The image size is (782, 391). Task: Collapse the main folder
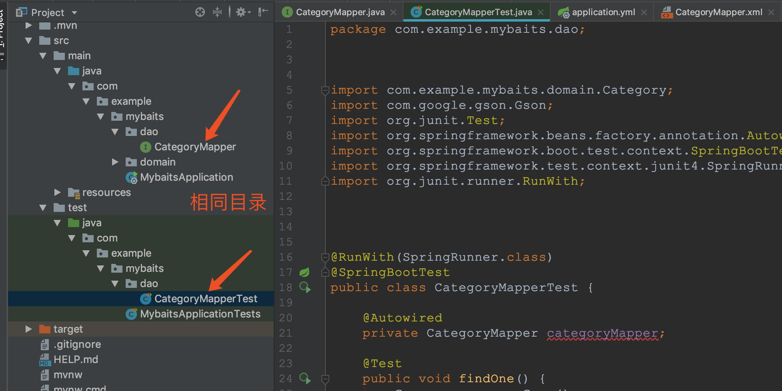[43, 56]
